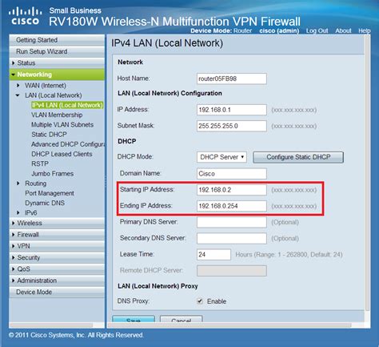
Task: Open Multiple VLAN Subnets page
Action: click(x=62, y=125)
